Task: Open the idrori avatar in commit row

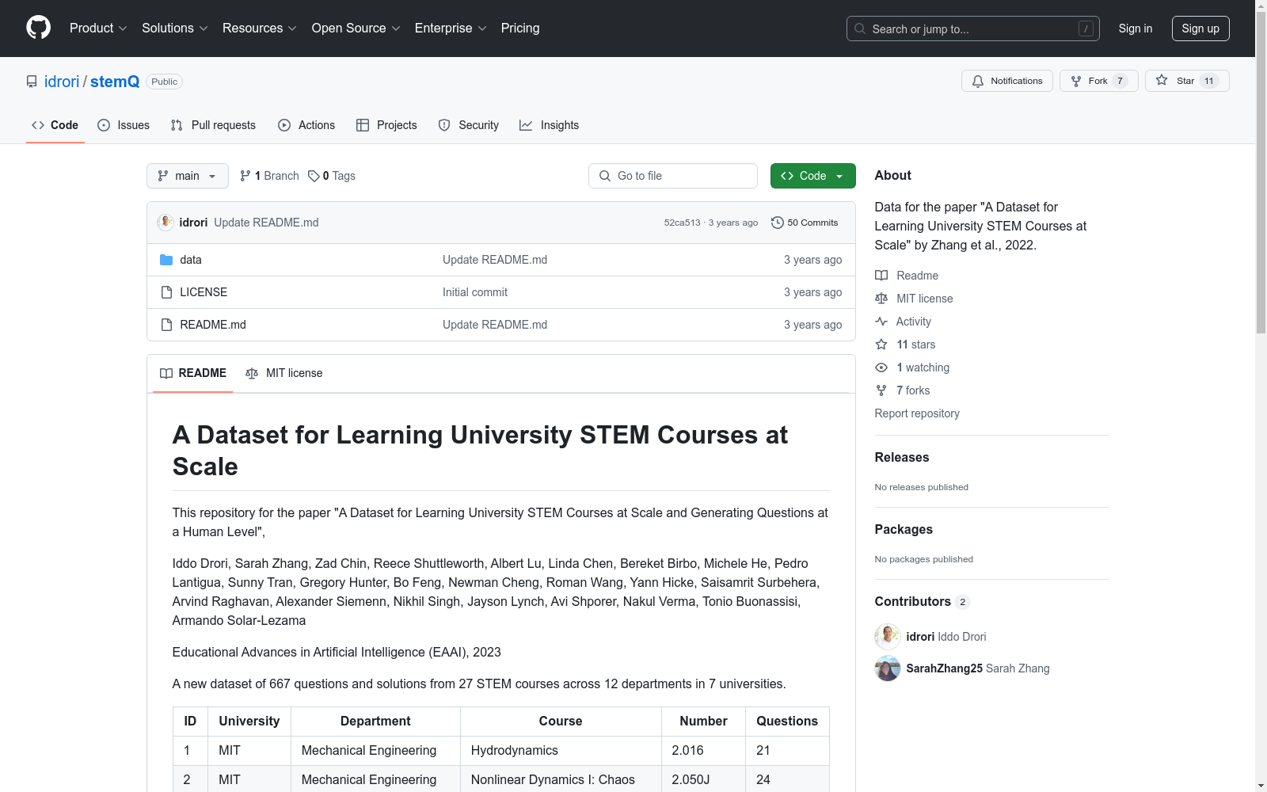Action: tap(166, 223)
